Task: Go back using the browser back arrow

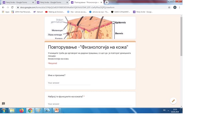Action: tap(3, 7)
